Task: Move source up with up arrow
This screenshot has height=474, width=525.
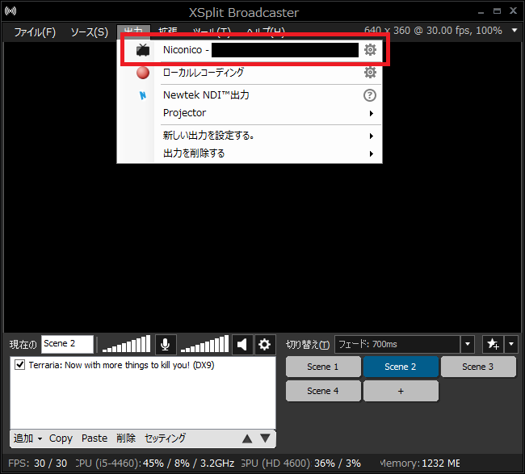Action: (247, 438)
